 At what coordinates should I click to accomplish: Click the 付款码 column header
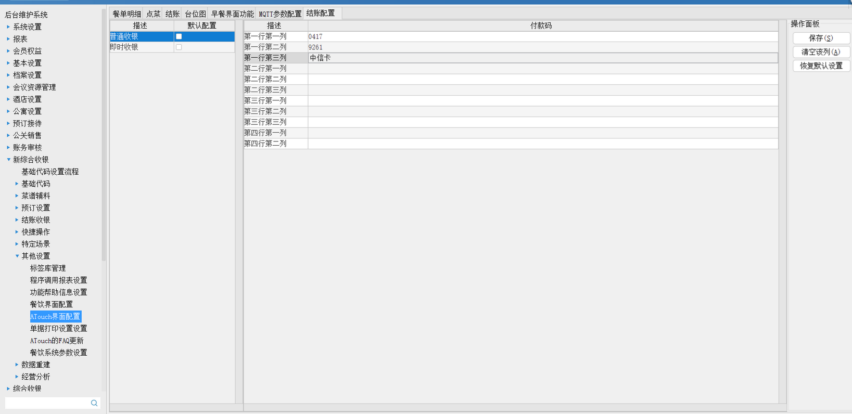543,25
